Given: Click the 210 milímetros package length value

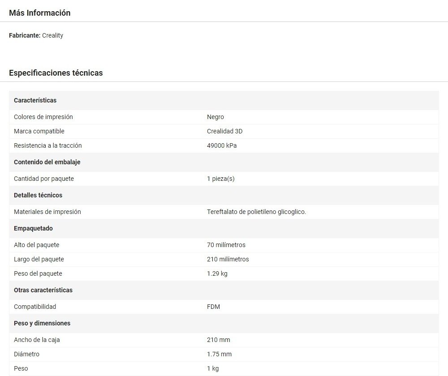Looking at the screenshot, I should (228, 259).
